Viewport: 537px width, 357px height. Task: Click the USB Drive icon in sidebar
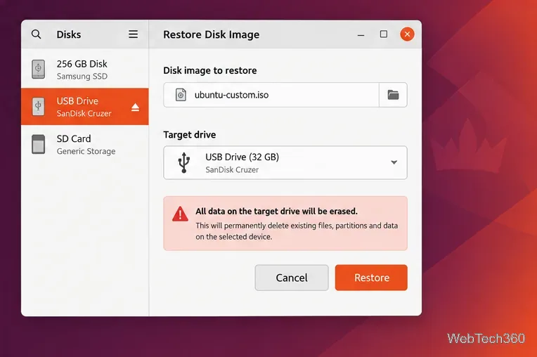click(x=38, y=106)
